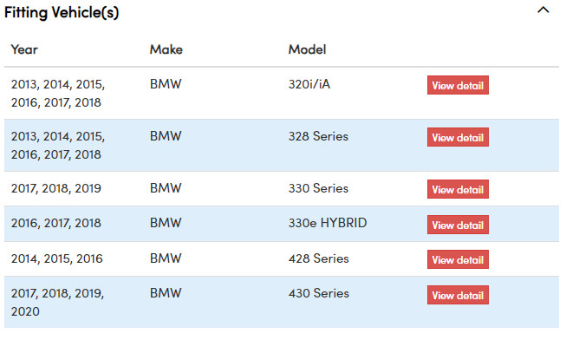Select the 428 Series model cell
566x353 pixels.
click(x=319, y=258)
